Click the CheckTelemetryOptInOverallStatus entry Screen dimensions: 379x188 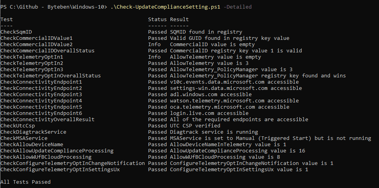point(51,75)
